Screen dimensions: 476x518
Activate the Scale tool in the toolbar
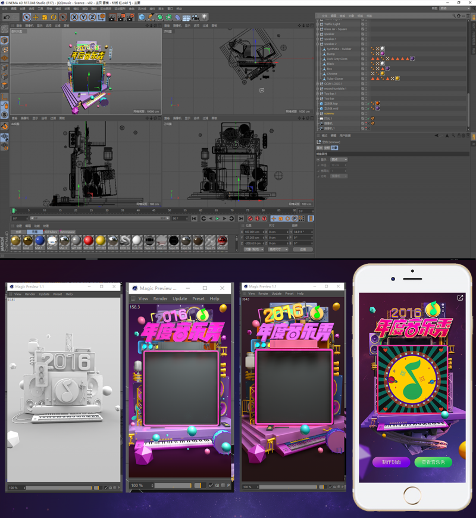(x=45, y=17)
